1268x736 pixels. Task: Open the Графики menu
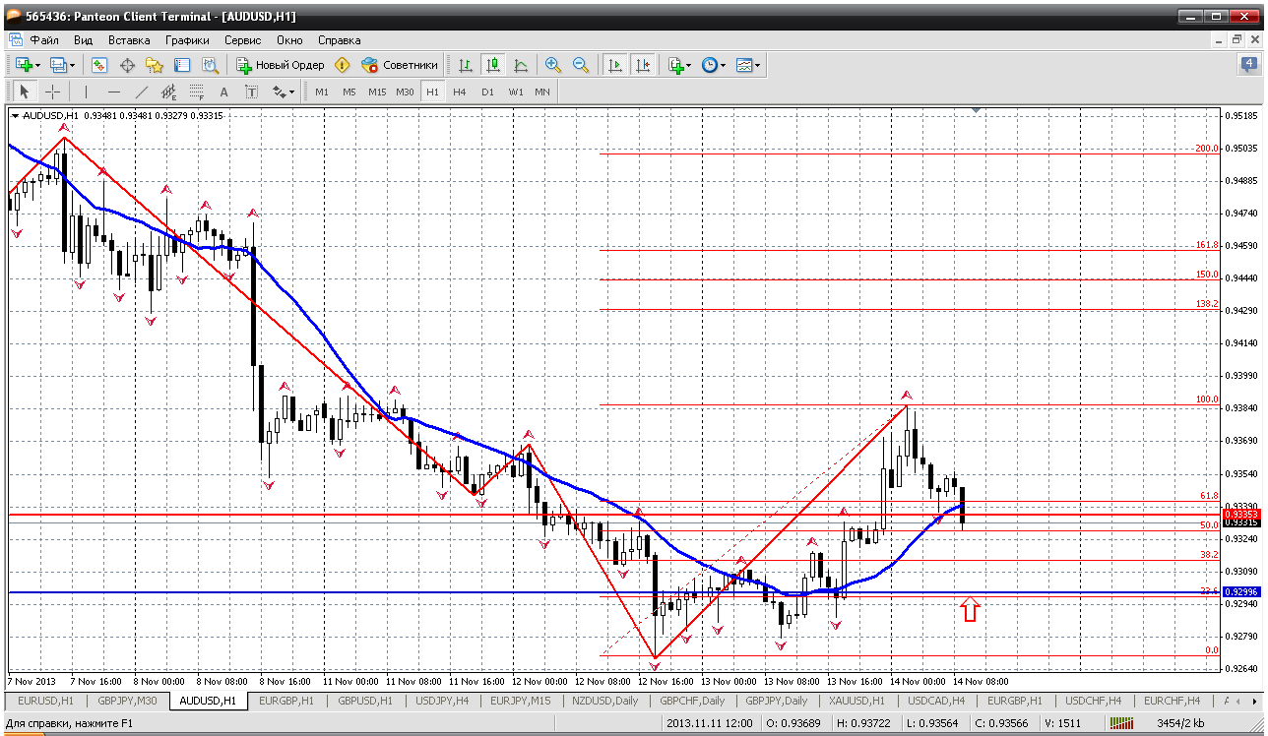click(187, 40)
